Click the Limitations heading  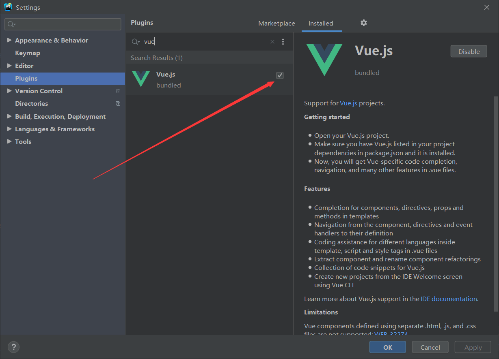[321, 312]
